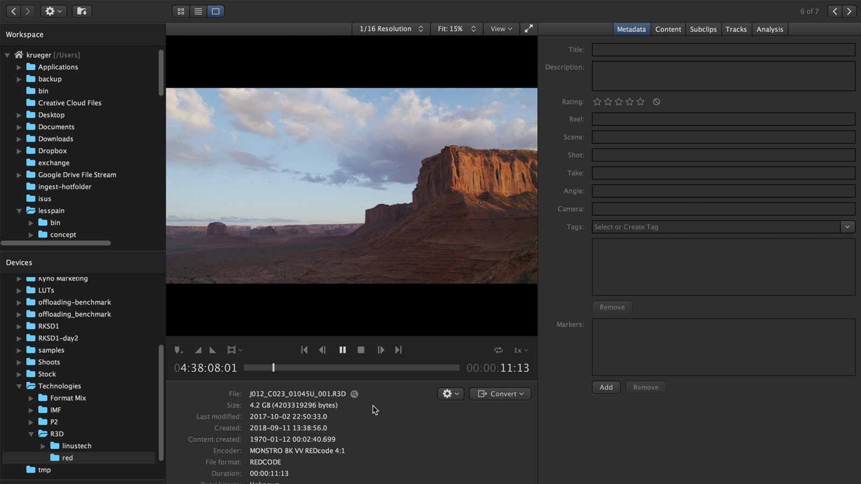Open the Fit: 15% zoom dropdown
Viewport: 861px width, 484px height.
tap(457, 29)
